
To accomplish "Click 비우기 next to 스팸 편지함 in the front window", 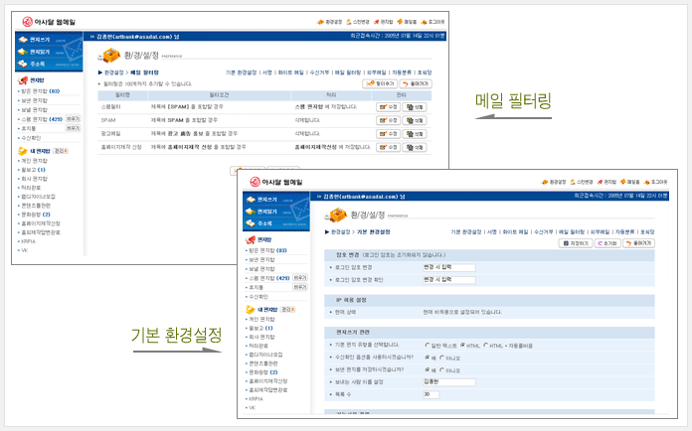I will click(299, 278).
